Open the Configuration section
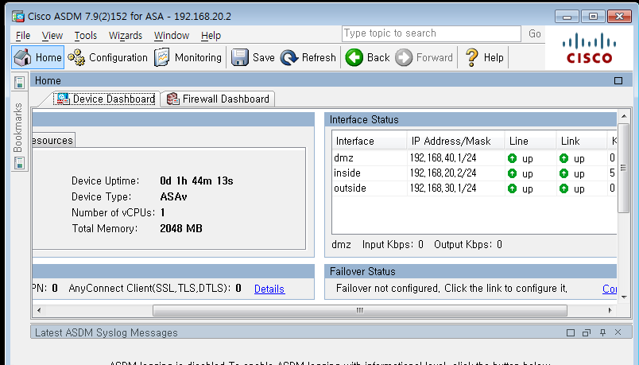This screenshot has width=639, height=365. point(107,57)
